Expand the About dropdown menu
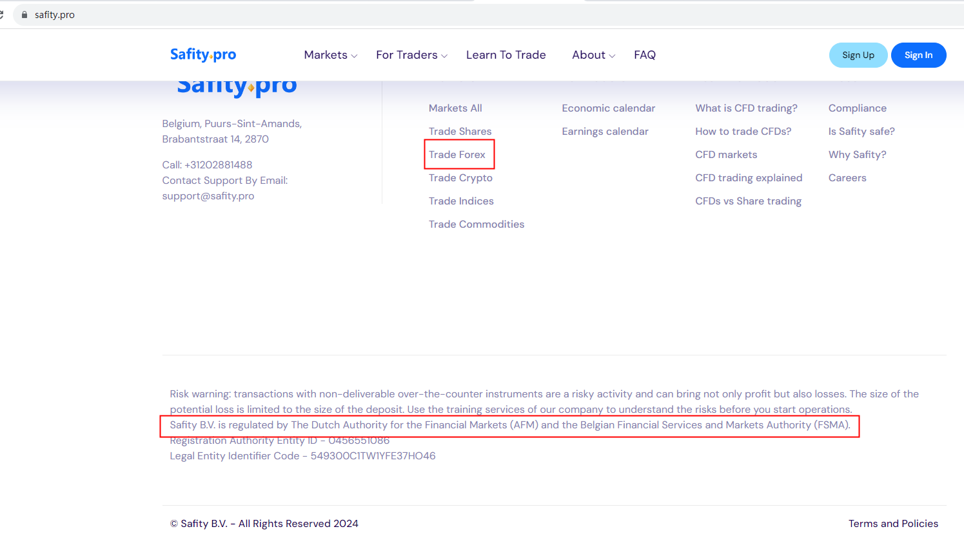This screenshot has height=558, width=964. (x=594, y=55)
